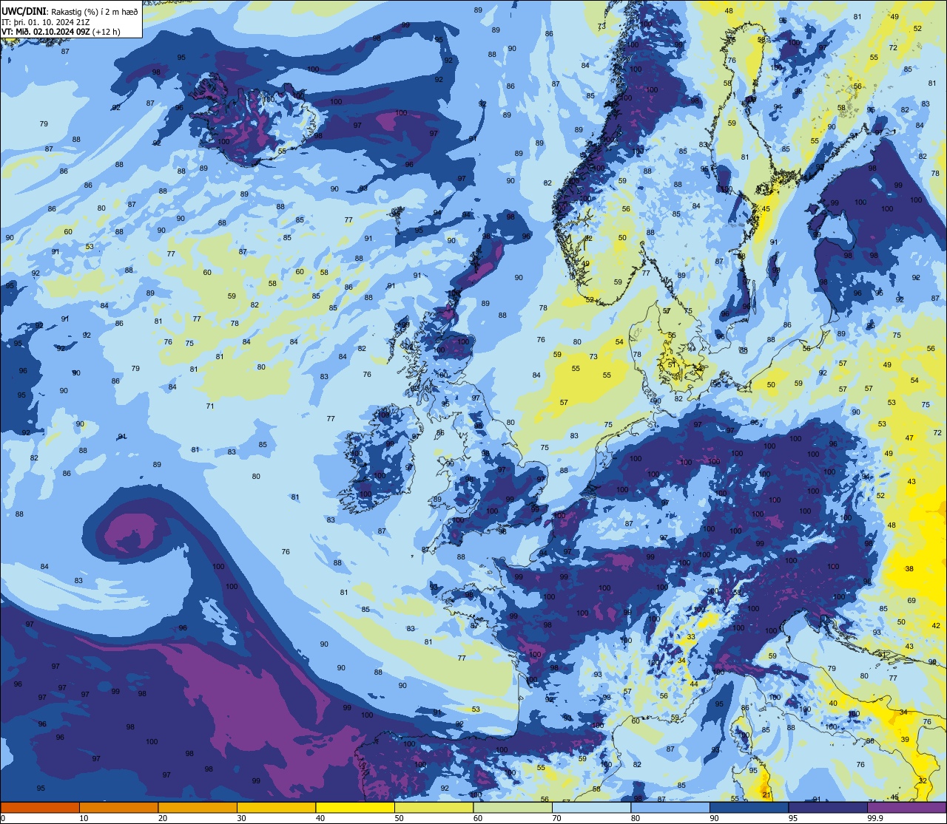Click the humidity value '32' over southern Italy

(x=923, y=780)
